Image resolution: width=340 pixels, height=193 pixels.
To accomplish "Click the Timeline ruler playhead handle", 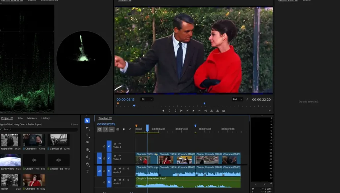I will tap(147, 128).
